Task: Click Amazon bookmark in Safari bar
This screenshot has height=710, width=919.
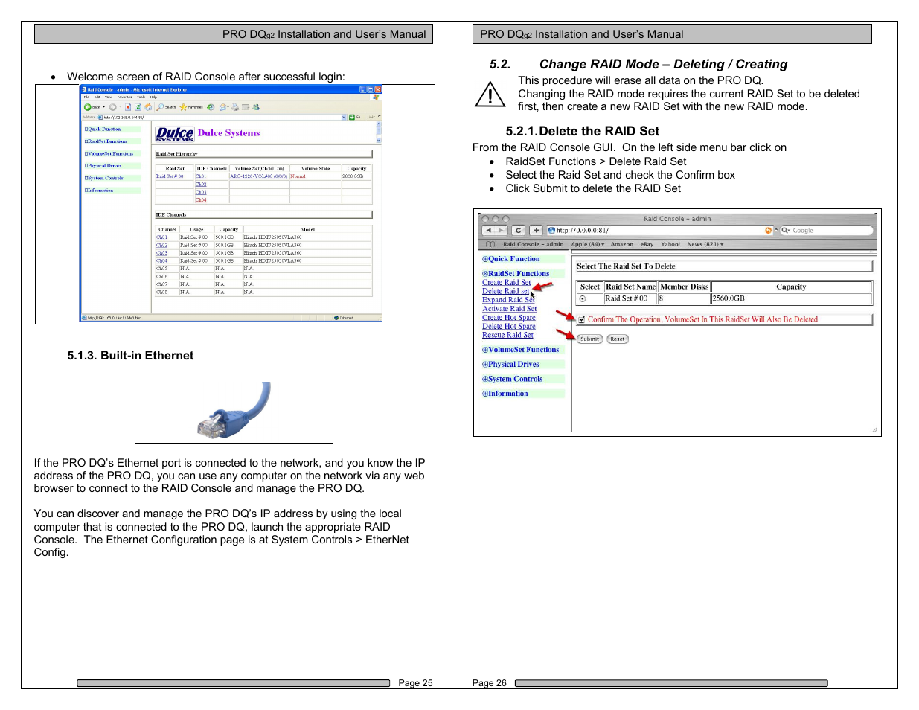Action: pos(622,244)
